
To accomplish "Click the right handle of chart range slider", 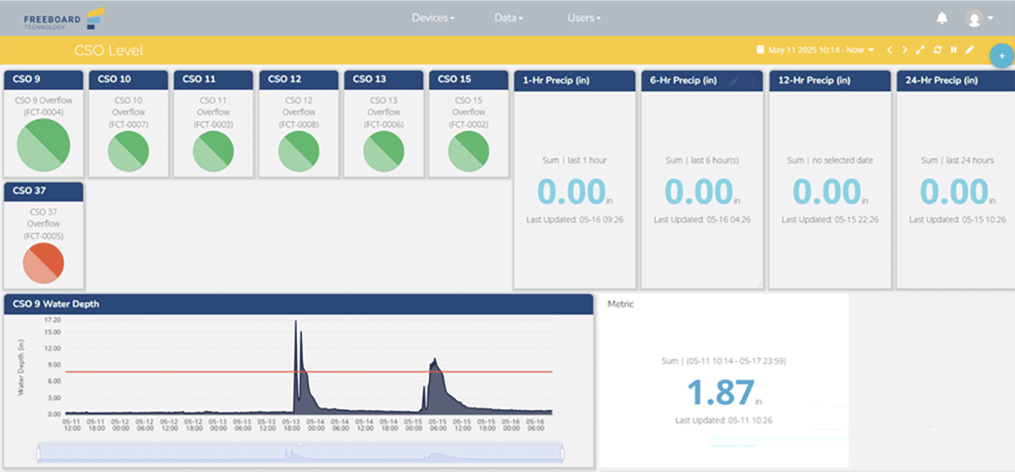I will [563, 454].
